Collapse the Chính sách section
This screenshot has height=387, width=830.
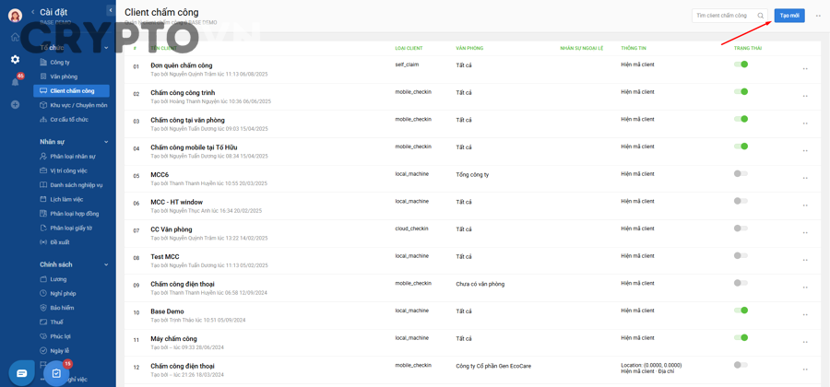click(106, 264)
